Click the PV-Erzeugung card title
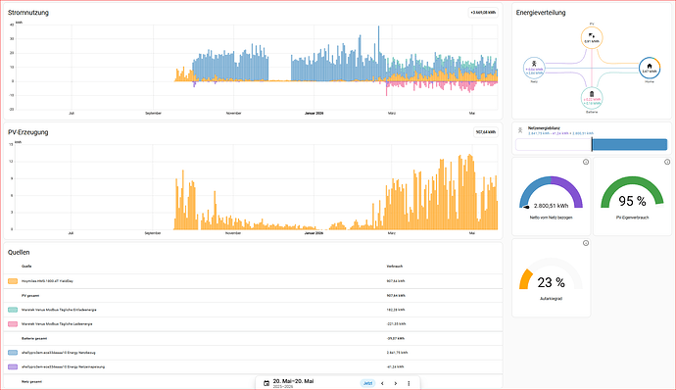 28,132
